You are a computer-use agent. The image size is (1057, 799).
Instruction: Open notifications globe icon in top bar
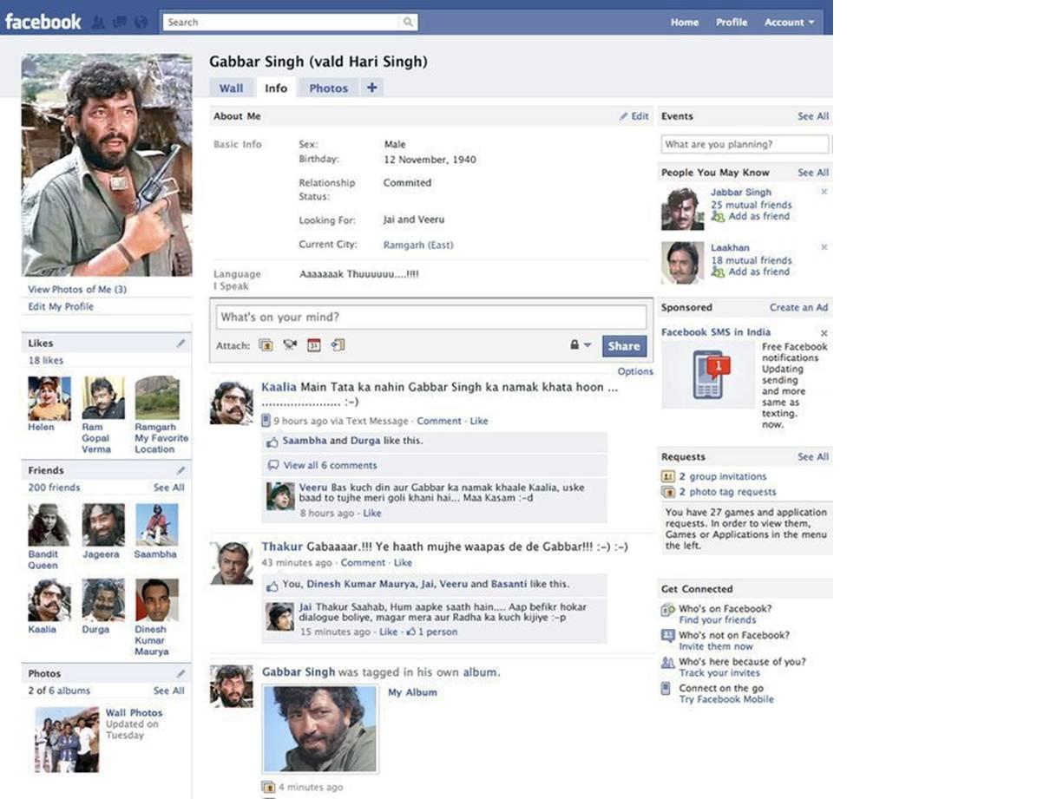pyautogui.click(x=141, y=23)
